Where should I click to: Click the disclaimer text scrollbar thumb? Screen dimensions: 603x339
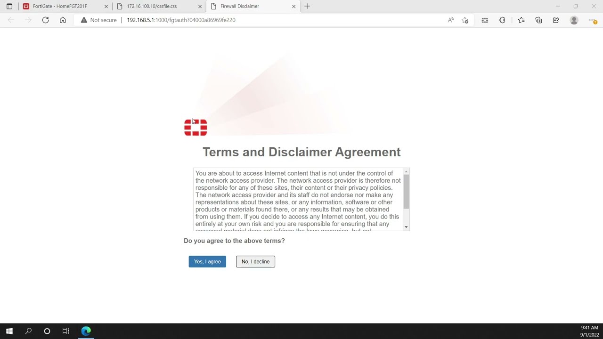coord(406,192)
